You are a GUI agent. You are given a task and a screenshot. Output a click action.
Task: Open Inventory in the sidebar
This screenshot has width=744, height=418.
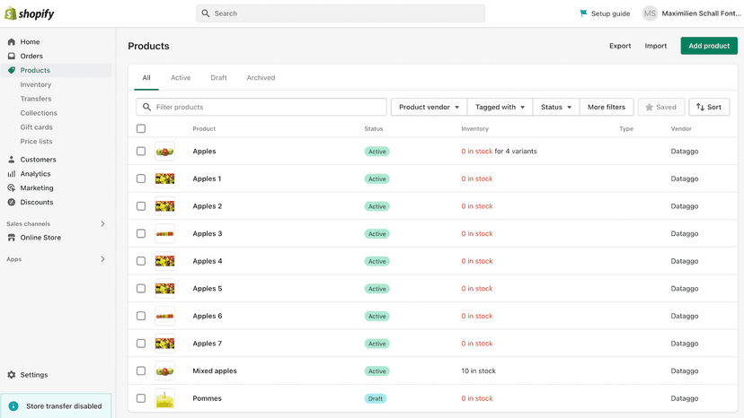pos(36,84)
